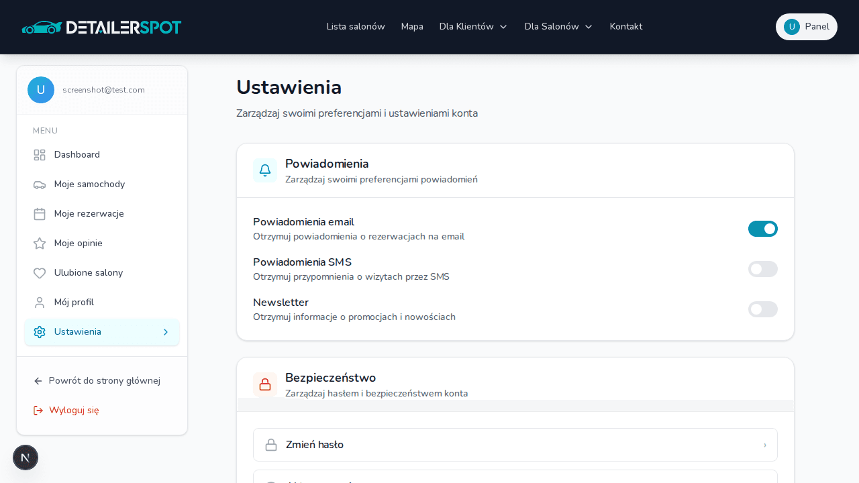Enable the Newsletter subscription toggle
This screenshot has width=859, height=483.
tap(763, 309)
